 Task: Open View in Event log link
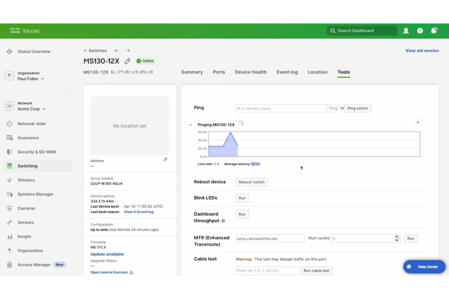click(x=139, y=212)
